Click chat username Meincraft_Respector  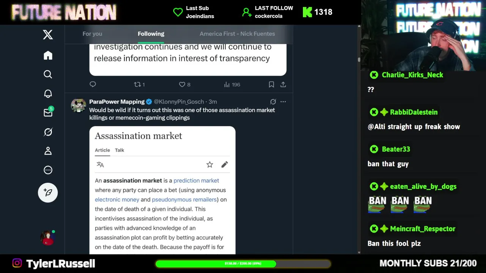coord(423,229)
